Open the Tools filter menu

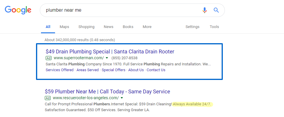pos(214,27)
